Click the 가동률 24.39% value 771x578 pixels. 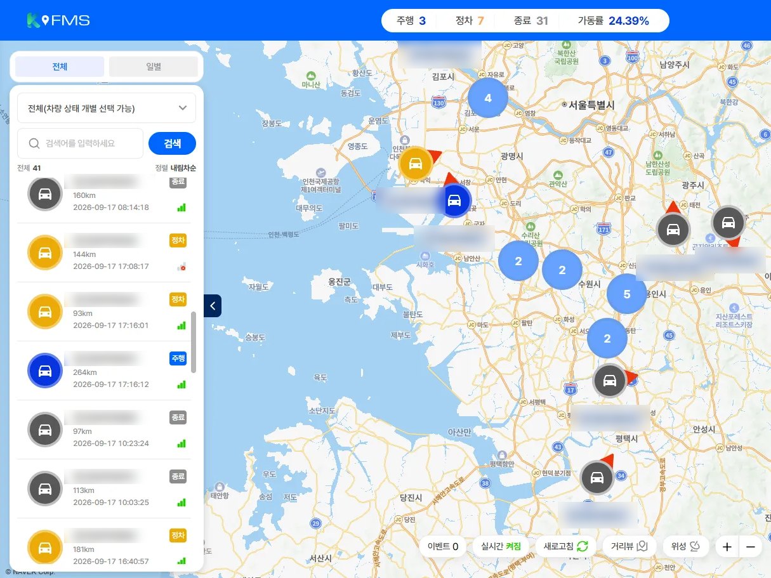[x=629, y=20]
